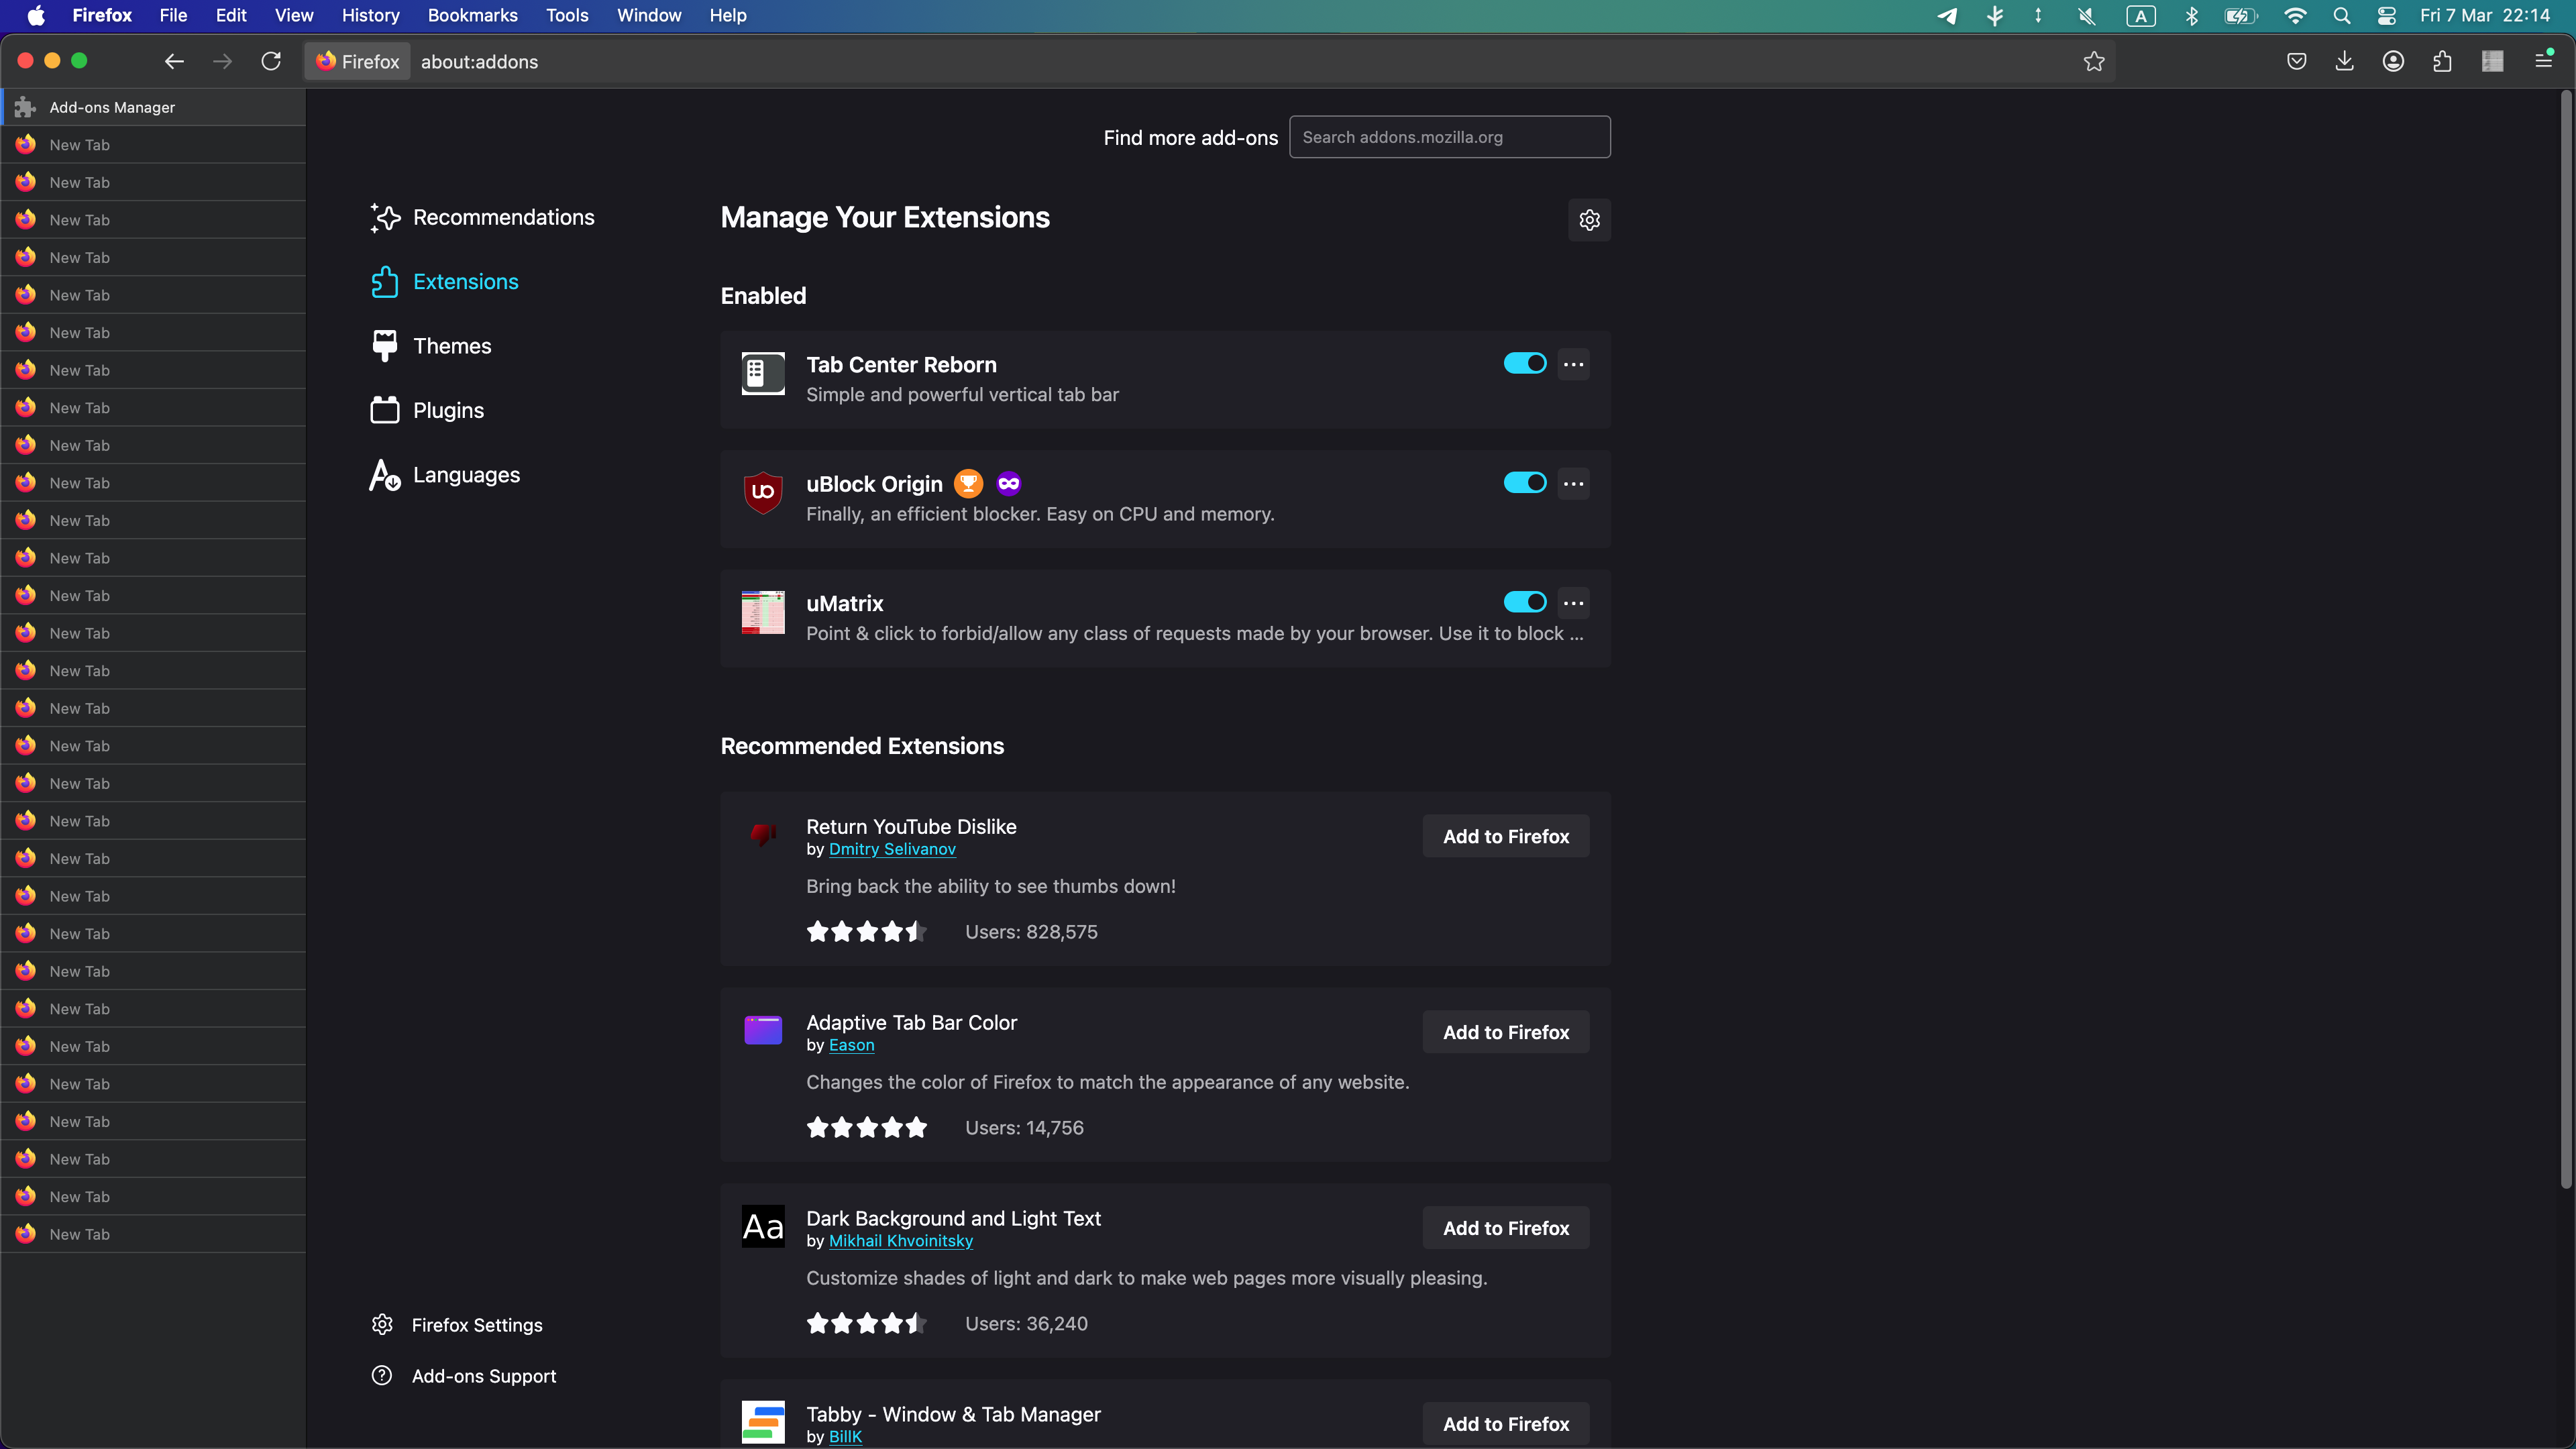Click the Tab Center Reborn extension title
Viewport: 2576px width, 1449px height.
[901, 365]
